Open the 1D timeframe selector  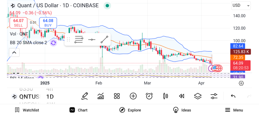coord(50,97)
